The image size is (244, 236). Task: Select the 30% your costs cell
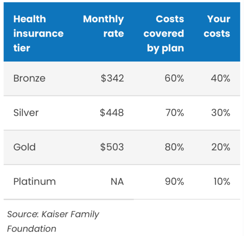pos(220,113)
